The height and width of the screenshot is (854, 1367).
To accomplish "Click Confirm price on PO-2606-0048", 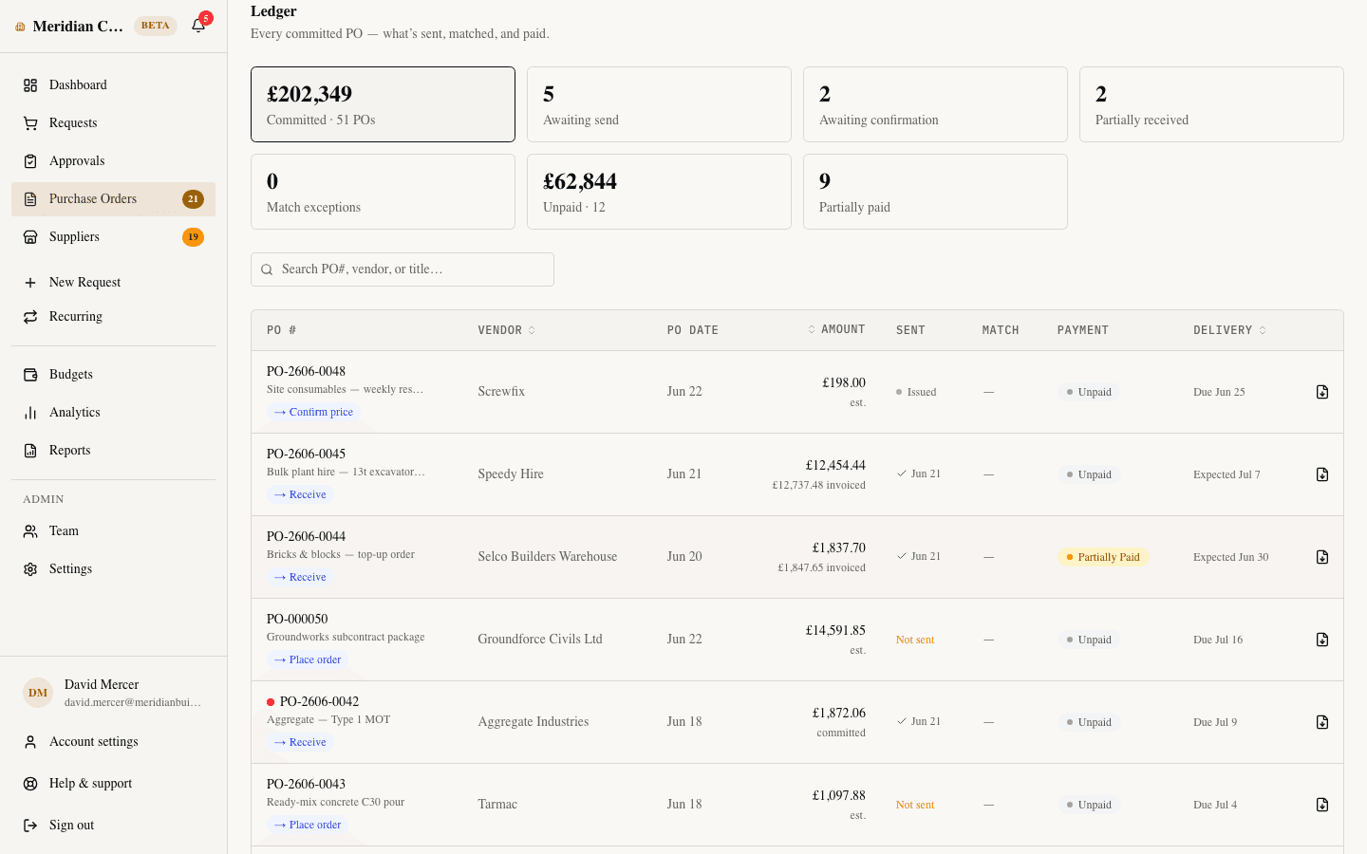I will point(313,412).
